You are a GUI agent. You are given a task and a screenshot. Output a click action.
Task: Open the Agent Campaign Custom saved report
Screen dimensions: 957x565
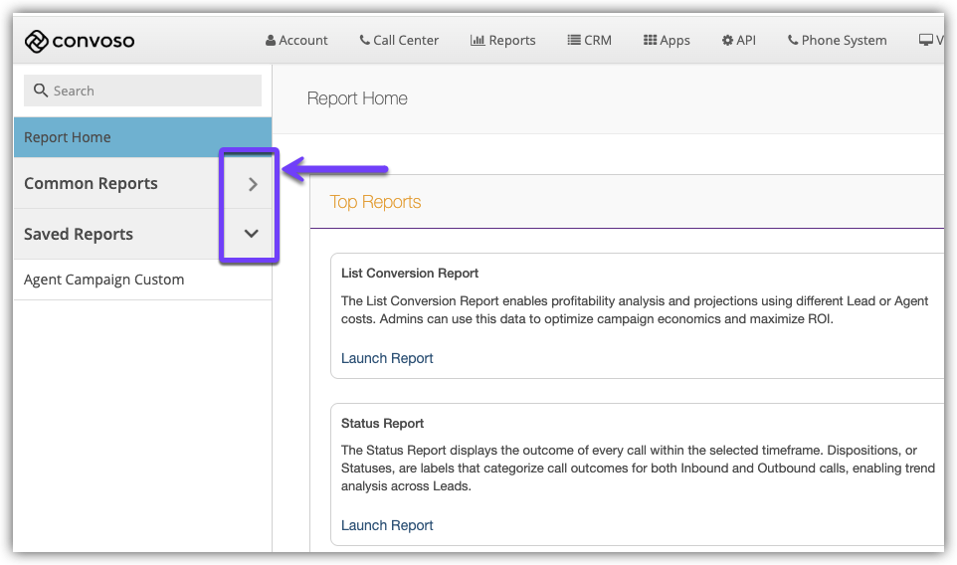tap(104, 280)
